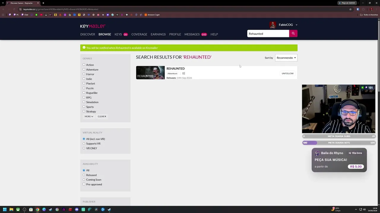
Task: Click the search field containing Rehaunted
Action: point(268,33)
